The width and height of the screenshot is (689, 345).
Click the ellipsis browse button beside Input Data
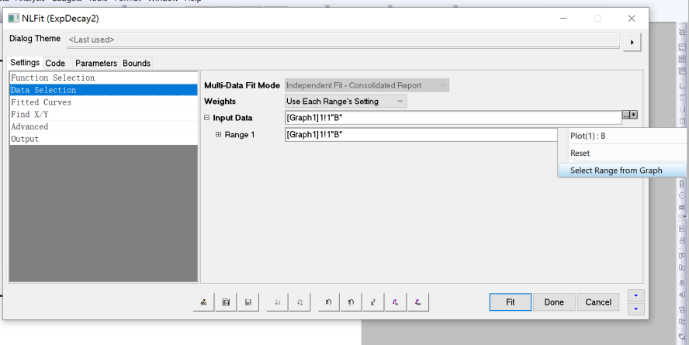(626, 115)
